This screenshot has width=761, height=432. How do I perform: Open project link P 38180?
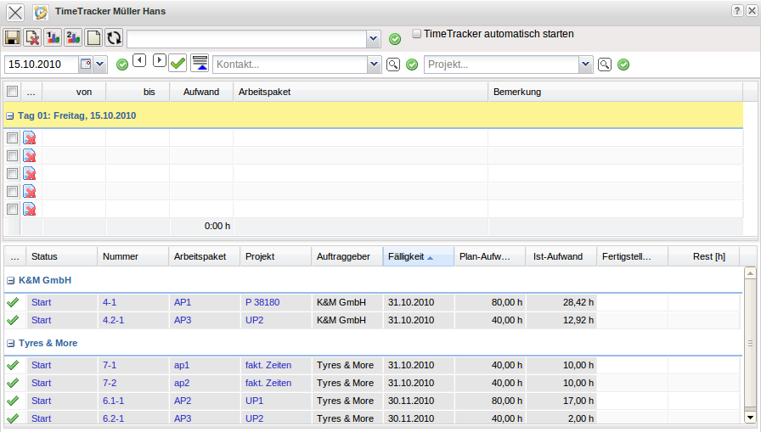tap(262, 301)
